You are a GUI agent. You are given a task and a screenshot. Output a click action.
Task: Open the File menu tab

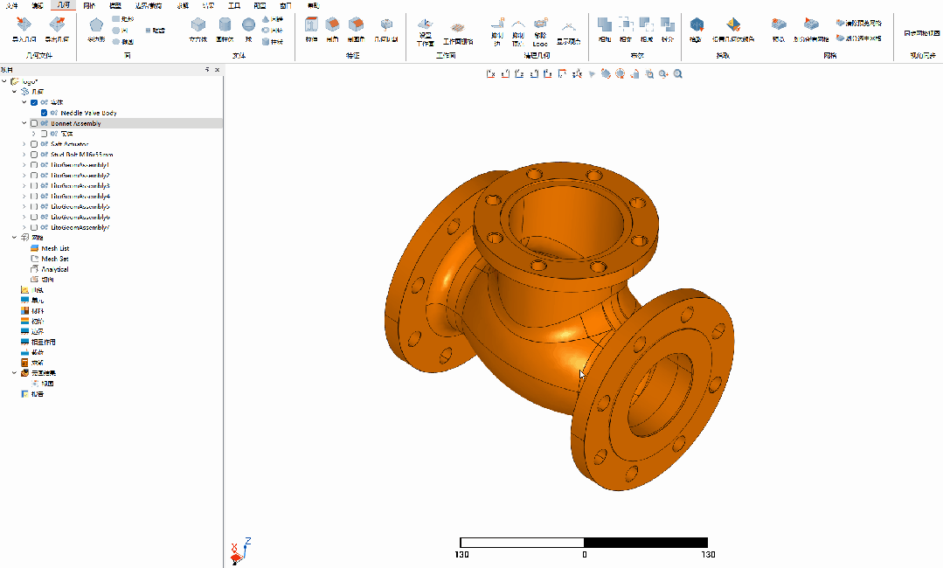(x=11, y=5)
